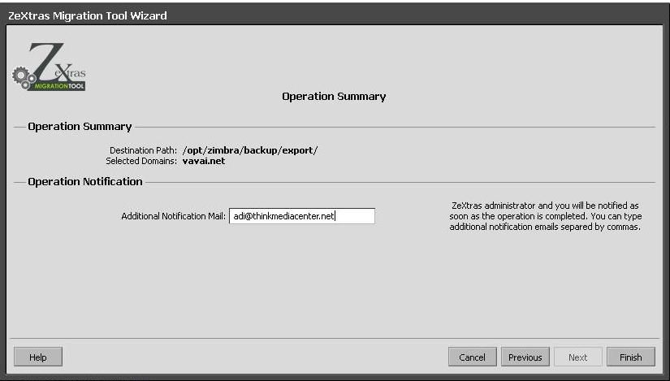The image size is (670, 381).
Task: Click the notification help text paragraph
Action: (545, 216)
